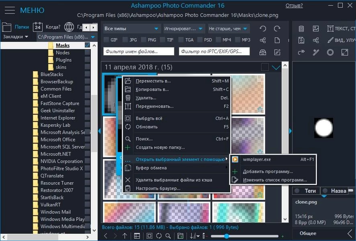This screenshot has height=241, width=356.
Task: Toggle the MP3 filter checkbox
Action: point(237,40)
